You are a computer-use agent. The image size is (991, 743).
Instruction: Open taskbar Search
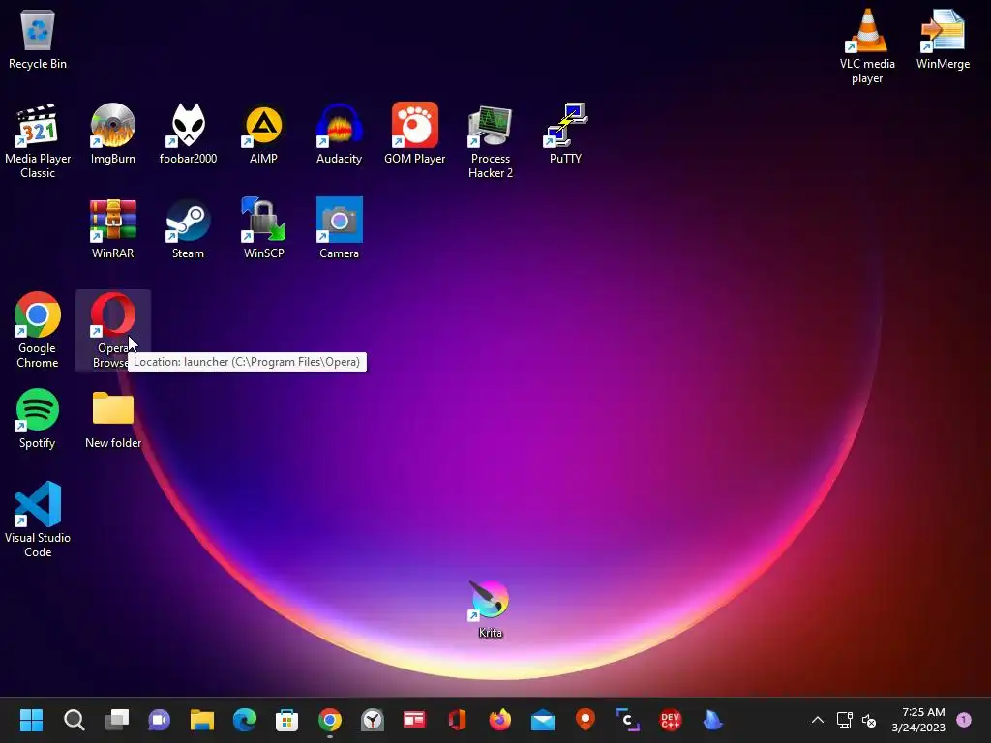coord(74,720)
